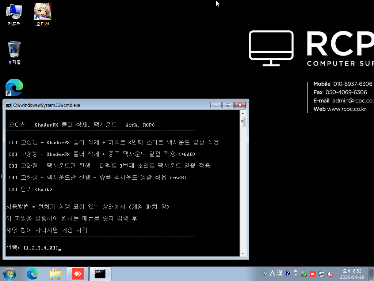
Task: Open the 컴퓨터 desktop icon
Action: pyautogui.click(x=14, y=15)
